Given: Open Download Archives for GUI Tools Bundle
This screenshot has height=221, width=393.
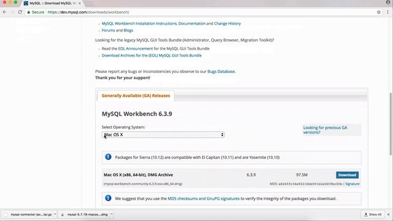Looking at the screenshot, I should 152,55.
